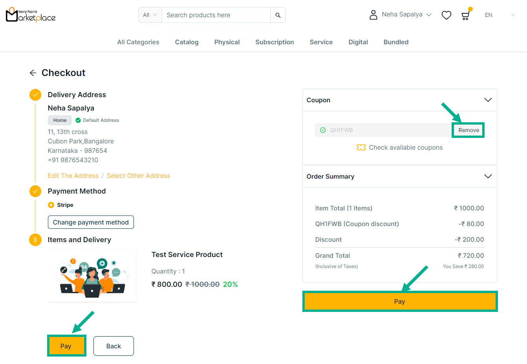The width and height of the screenshot is (527, 364).
Task: Open the Subscription category tab
Action: pyautogui.click(x=274, y=42)
